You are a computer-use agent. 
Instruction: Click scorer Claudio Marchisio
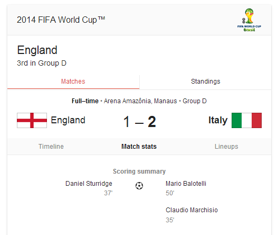[192, 210]
